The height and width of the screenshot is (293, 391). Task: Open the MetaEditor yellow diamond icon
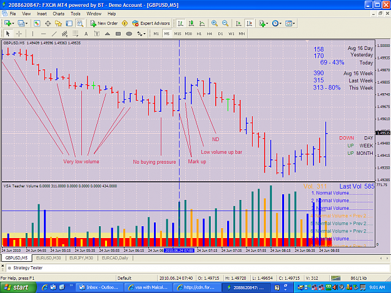[124, 23]
